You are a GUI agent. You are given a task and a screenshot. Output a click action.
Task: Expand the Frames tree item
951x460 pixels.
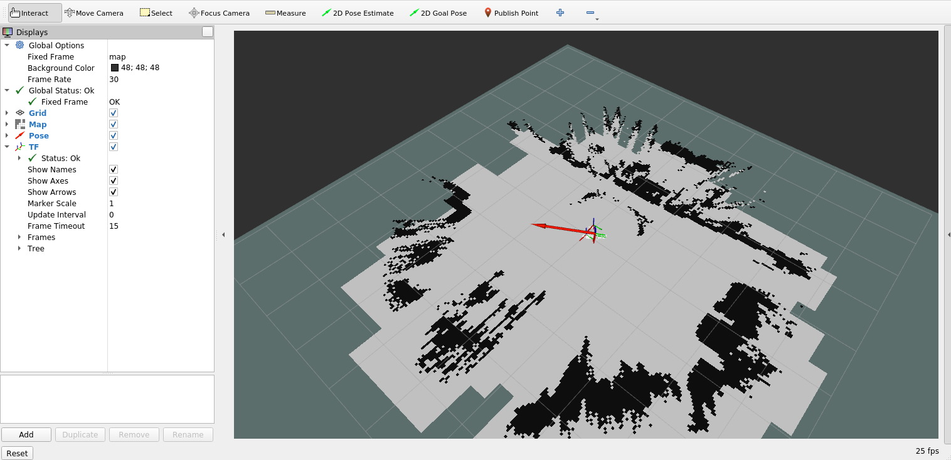(19, 238)
